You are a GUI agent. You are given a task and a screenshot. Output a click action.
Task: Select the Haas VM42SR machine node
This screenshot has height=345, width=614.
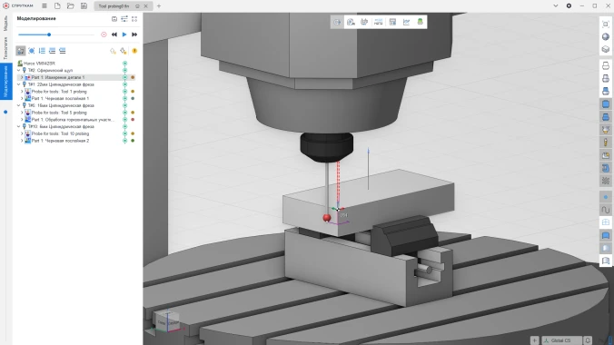click(x=39, y=64)
